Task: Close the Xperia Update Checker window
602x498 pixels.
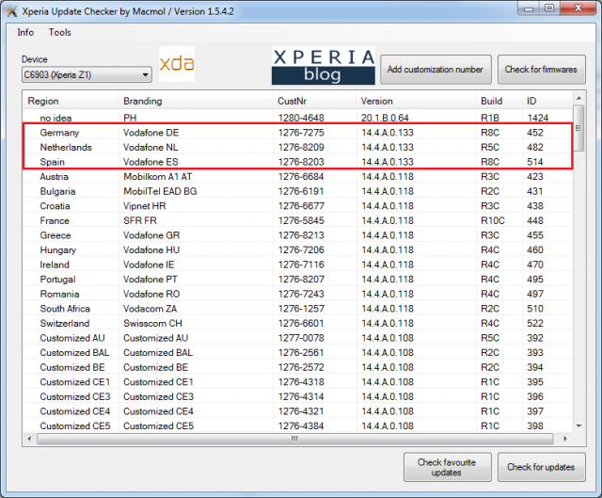Action: [x=578, y=8]
